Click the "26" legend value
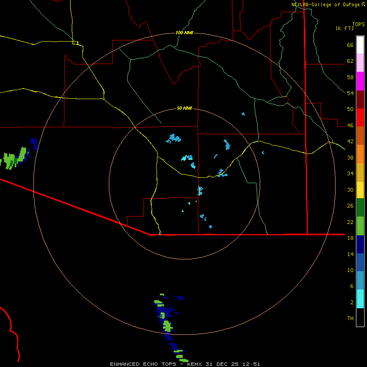Viewport: 367px width, 367px height. pyautogui.click(x=350, y=206)
